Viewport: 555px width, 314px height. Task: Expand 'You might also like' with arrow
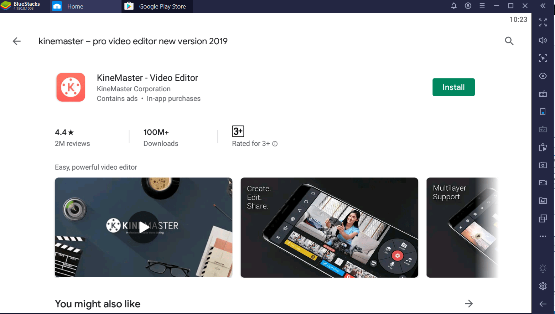(469, 304)
